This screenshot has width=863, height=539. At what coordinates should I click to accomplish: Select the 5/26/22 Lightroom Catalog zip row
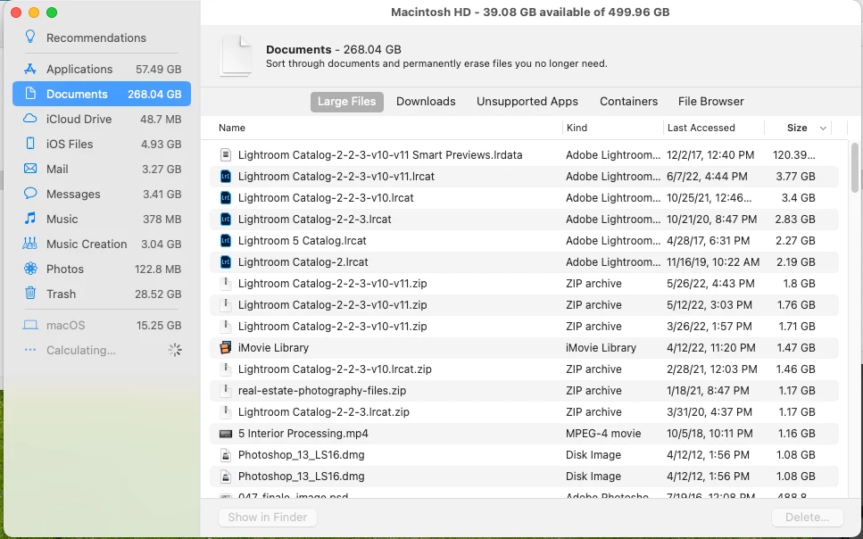[x=524, y=284]
